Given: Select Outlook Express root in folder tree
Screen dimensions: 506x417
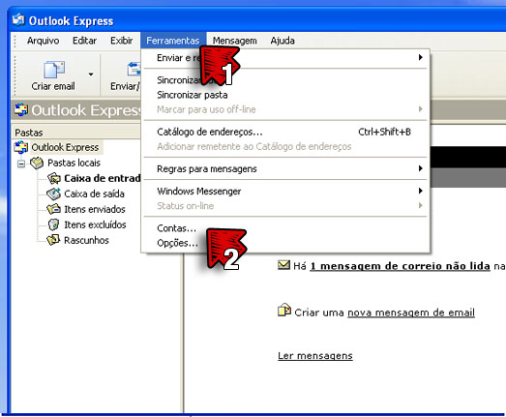Looking at the screenshot, I should point(65,147).
